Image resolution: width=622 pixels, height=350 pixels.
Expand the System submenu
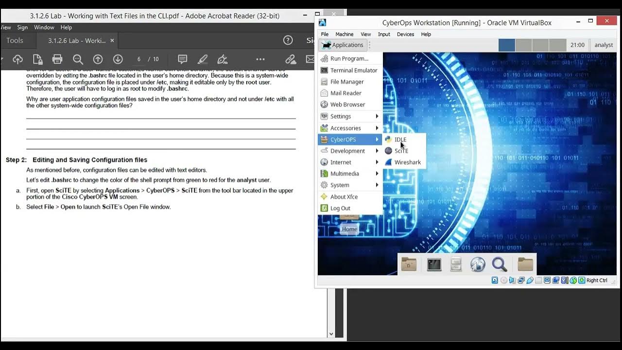(350, 185)
